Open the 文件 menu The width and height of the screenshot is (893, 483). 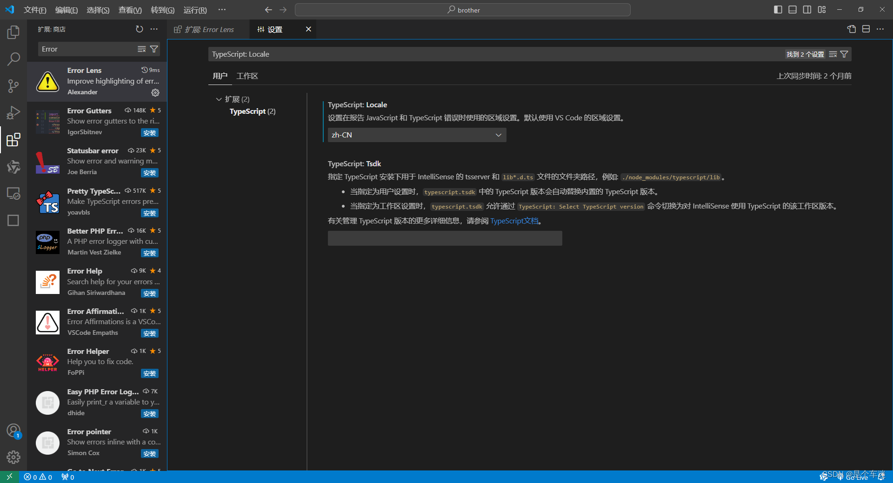pos(35,10)
